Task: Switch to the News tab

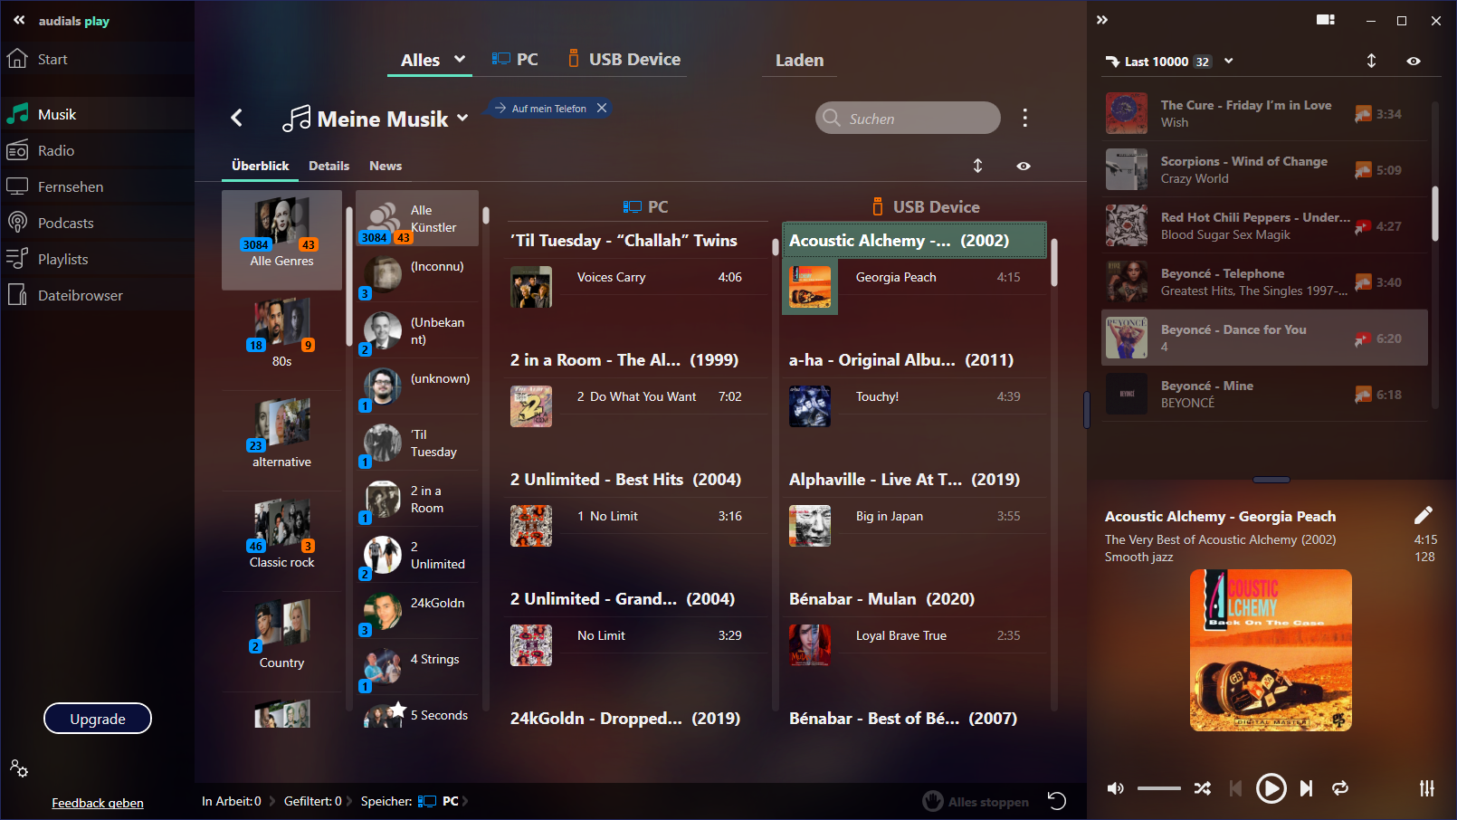Action: pos(386,166)
